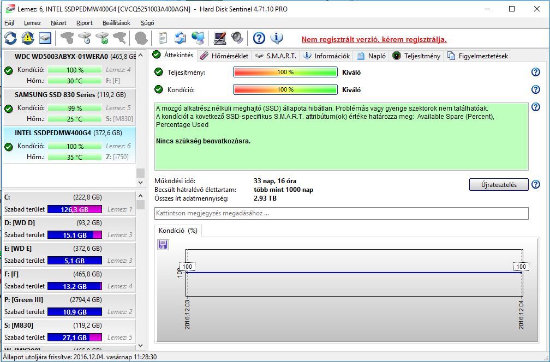
Task: Click green check icon of WDC disk
Action: [x=9, y=71]
